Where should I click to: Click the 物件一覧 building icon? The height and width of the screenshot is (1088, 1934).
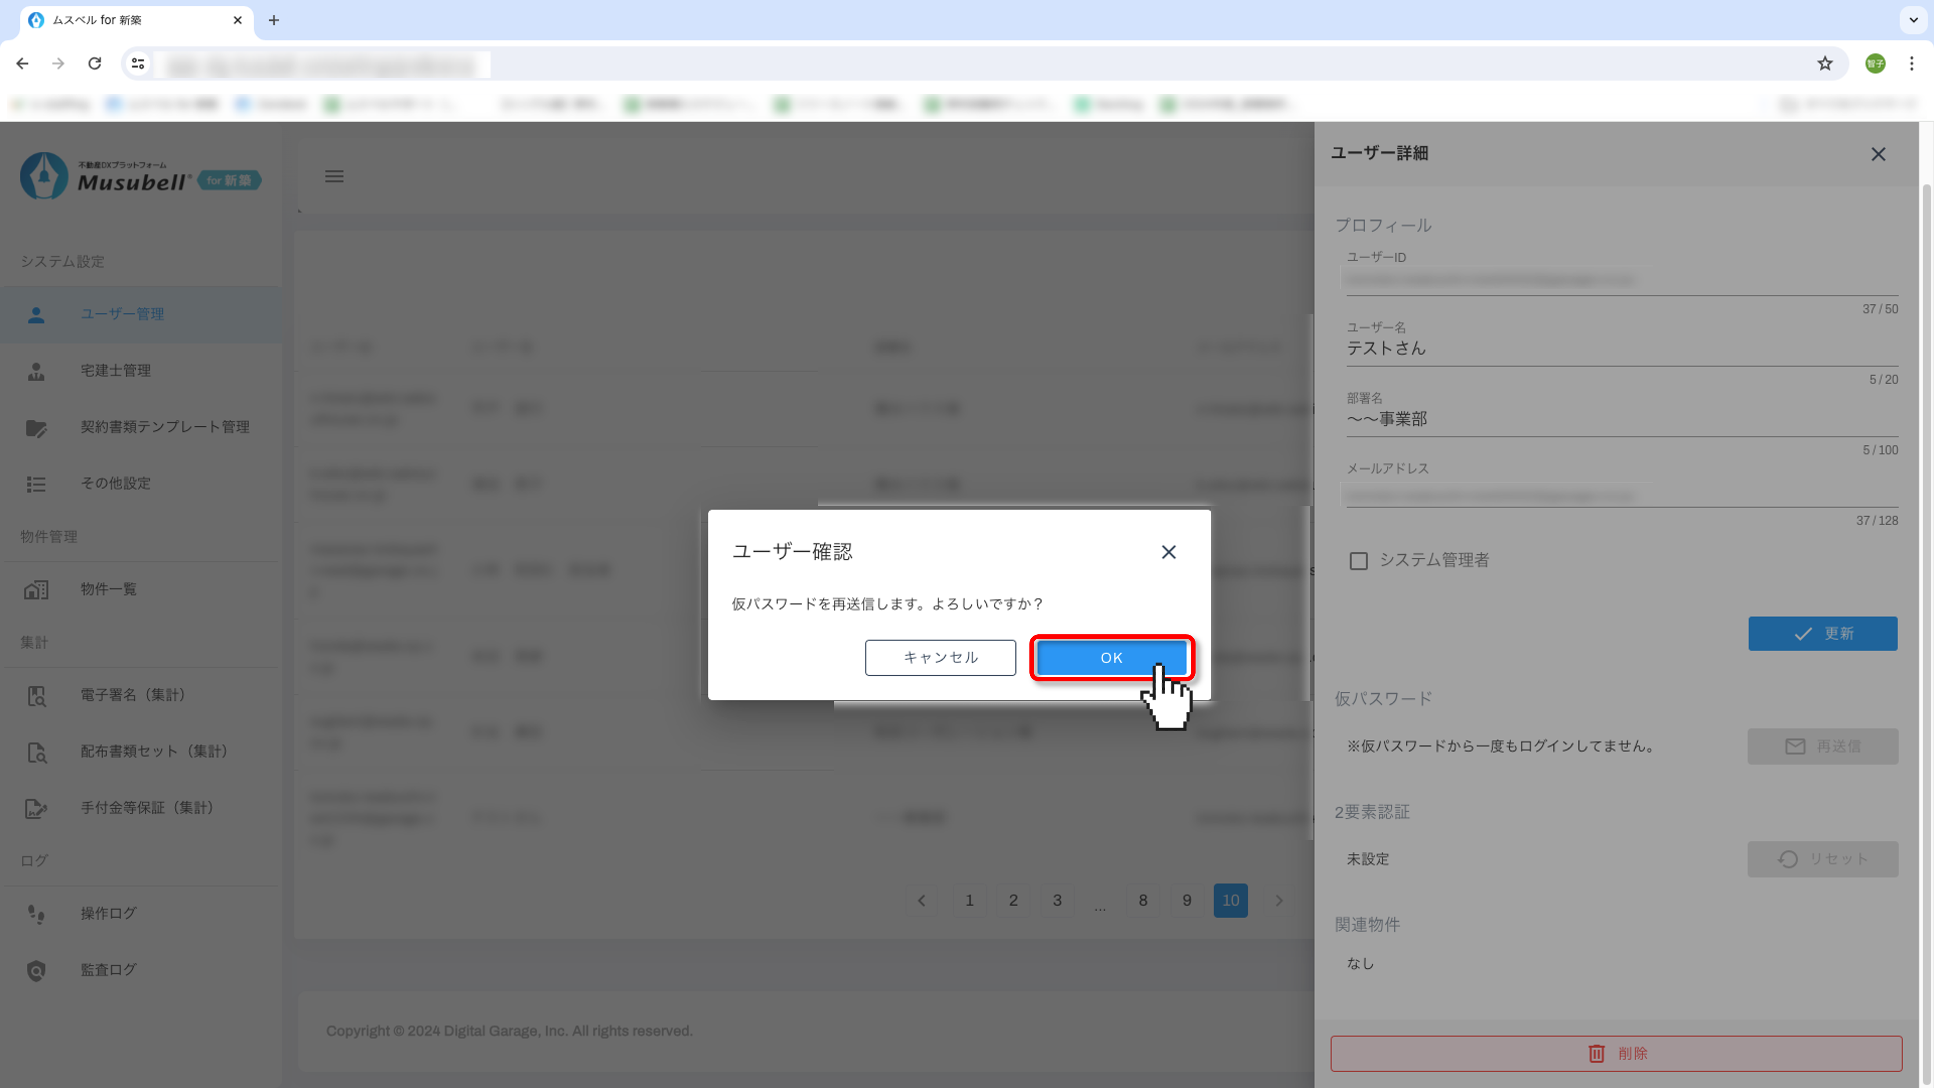tap(36, 589)
